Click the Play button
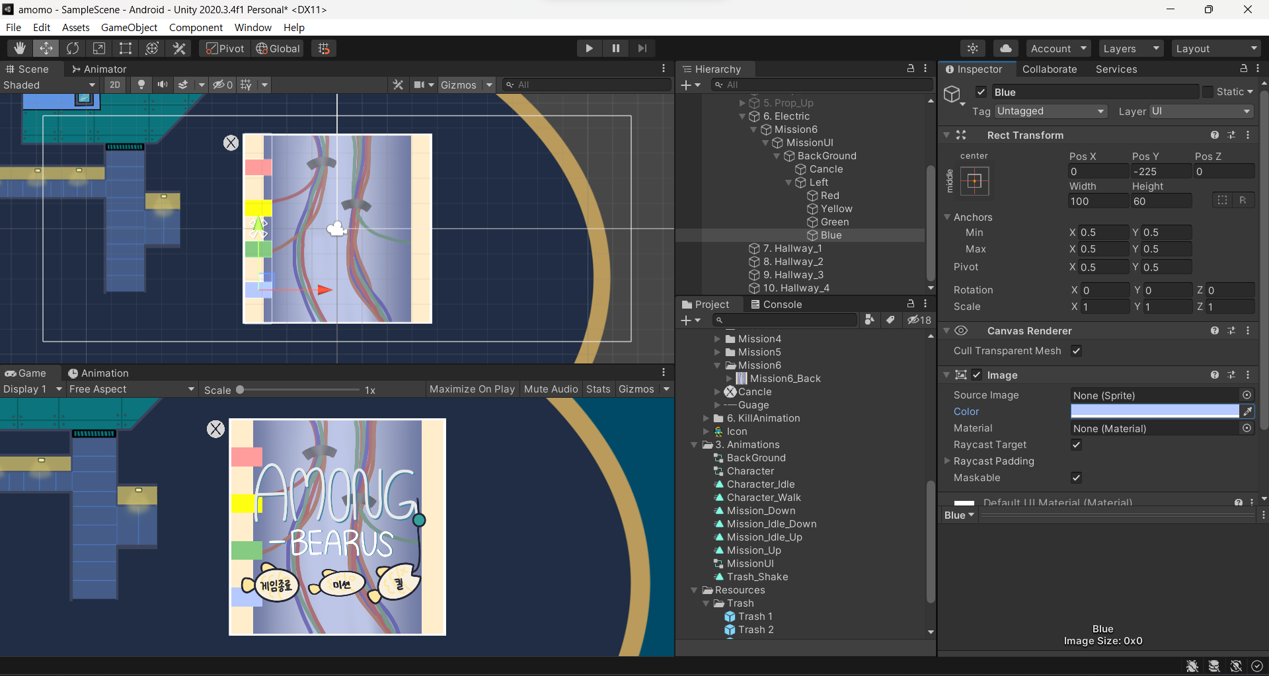Screen dimensions: 1269x676 click(x=589, y=48)
